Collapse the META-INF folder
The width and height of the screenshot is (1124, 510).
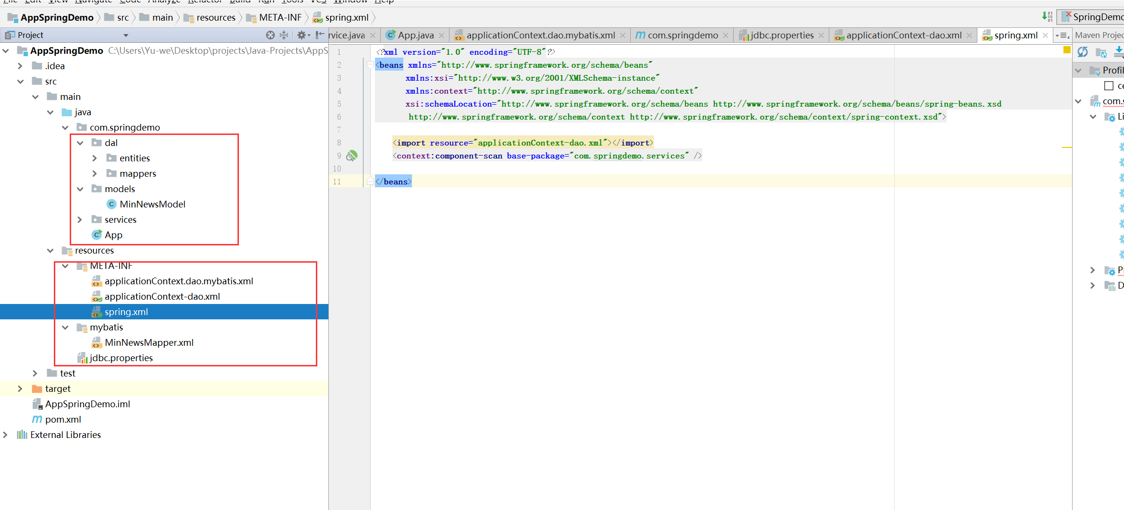pyautogui.click(x=65, y=266)
